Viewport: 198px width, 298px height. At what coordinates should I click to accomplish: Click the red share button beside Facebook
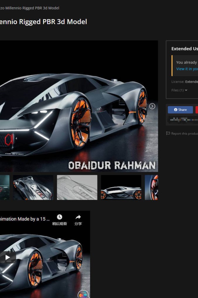[197, 110]
